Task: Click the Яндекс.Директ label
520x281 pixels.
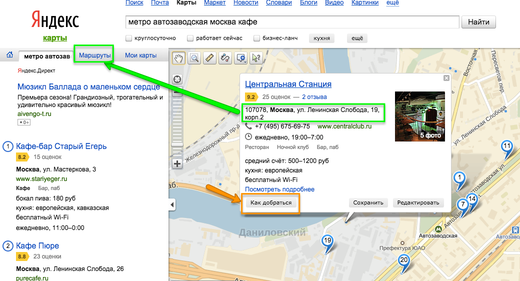Action: (36, 70)
